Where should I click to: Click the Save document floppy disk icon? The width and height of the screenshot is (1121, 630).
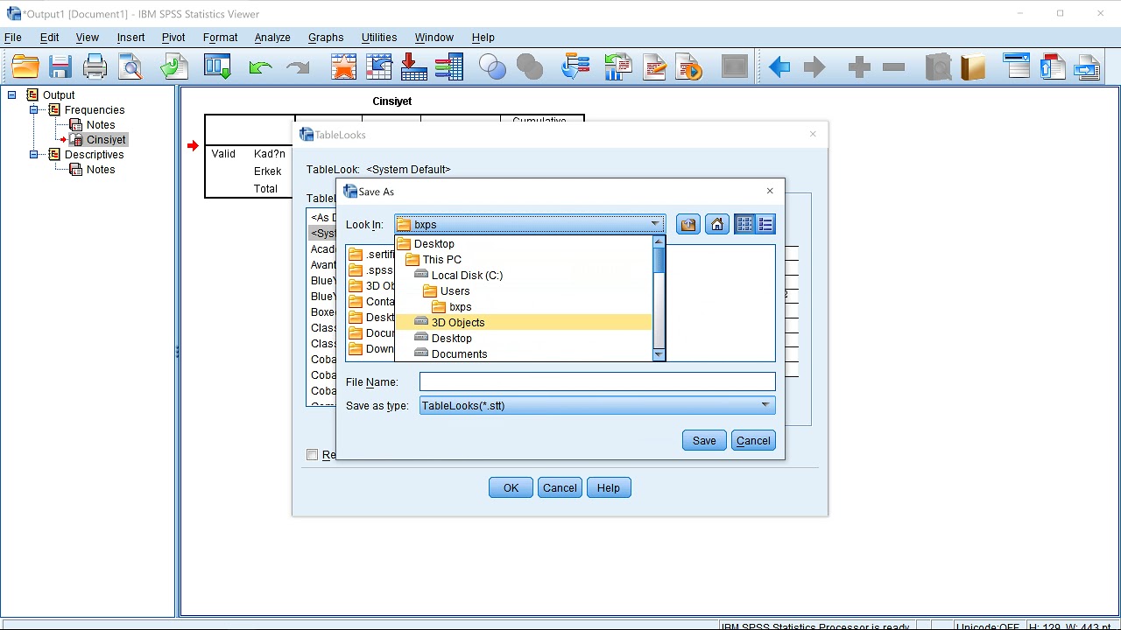(x=60, y=66)
